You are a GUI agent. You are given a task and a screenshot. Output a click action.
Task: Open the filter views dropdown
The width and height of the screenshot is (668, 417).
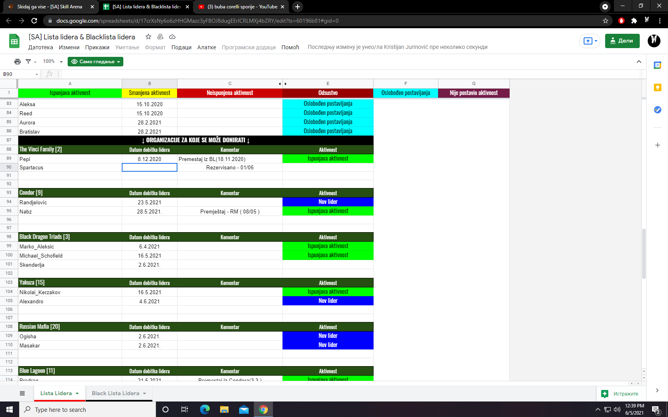[31, 62]
